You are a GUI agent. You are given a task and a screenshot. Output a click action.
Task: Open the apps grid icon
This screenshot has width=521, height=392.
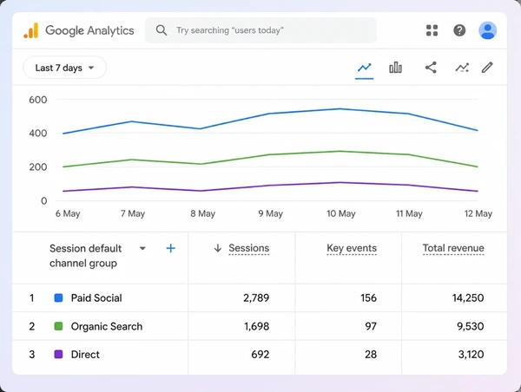point(432,30)
